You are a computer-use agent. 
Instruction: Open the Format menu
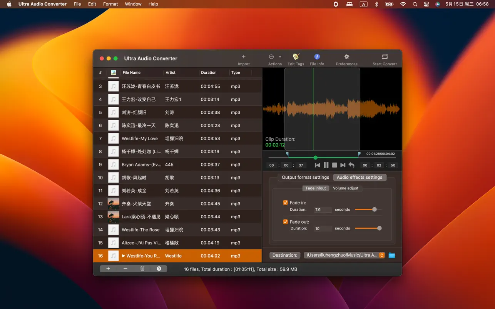point(110,4)
